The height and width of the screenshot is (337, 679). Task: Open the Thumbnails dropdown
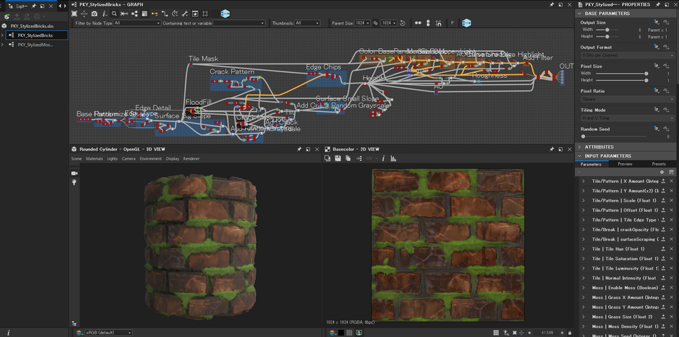[x=307, y=23]
